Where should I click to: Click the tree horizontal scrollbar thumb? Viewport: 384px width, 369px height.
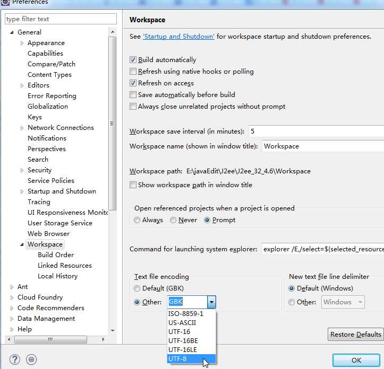50,339
